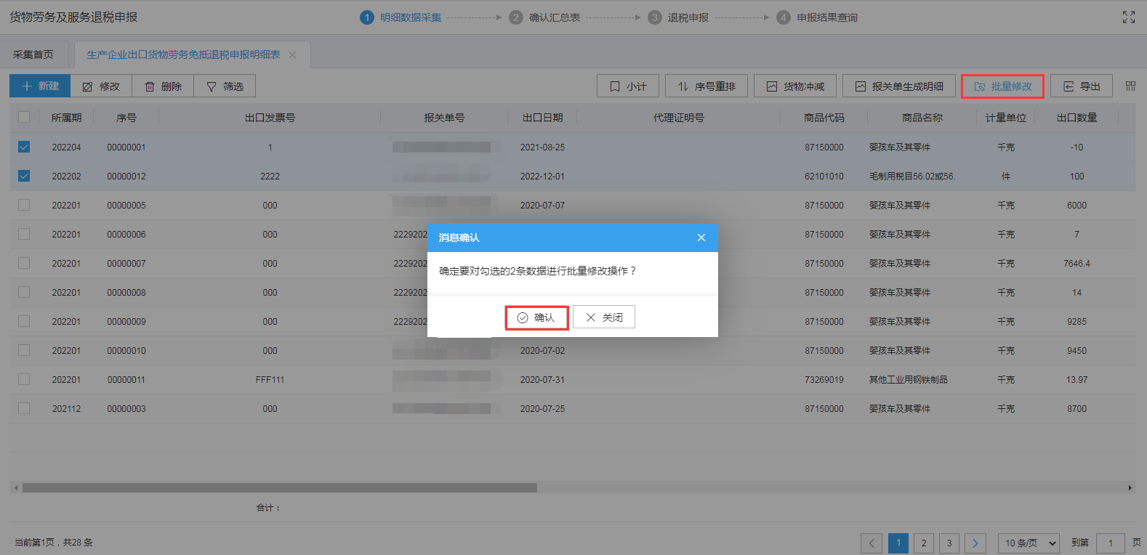Open the 10 条/页 page size dropdown
Image resolution: width=1147 pixels, height=555 pixels.
pyautogui.click(x=1030, y=543)
